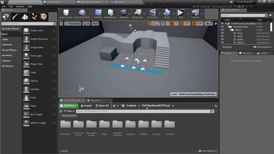Click Play to start the level
The image size is (274, 154).
point(181,14)
